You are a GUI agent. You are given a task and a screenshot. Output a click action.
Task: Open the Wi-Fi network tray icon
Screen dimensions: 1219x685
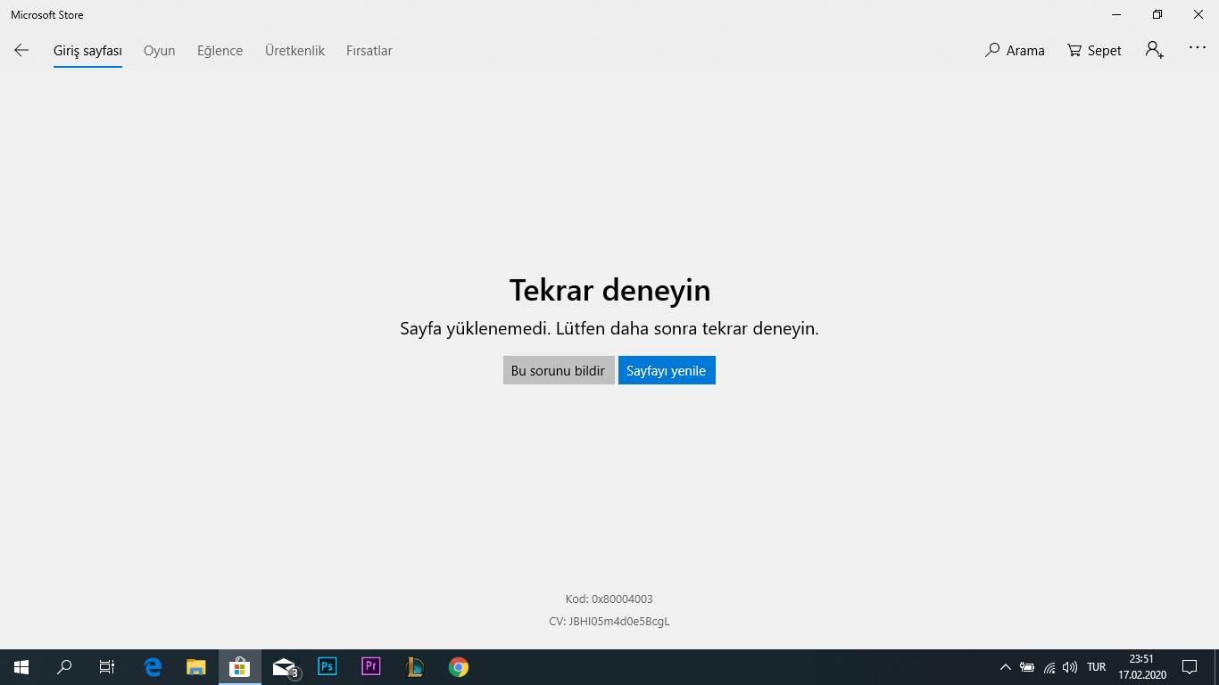tap(1049, 667)
